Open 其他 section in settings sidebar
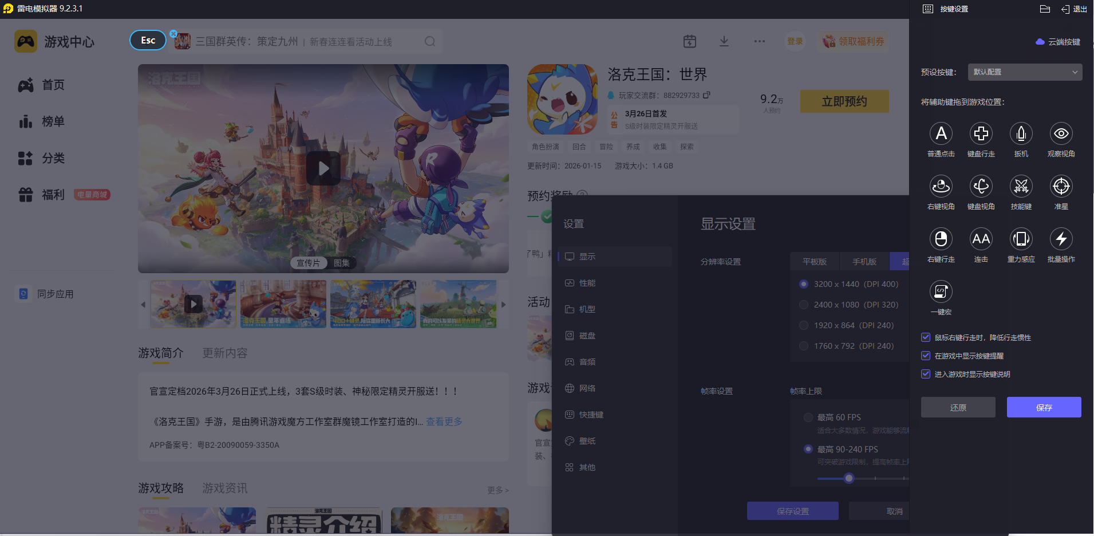 coord(615,467)
